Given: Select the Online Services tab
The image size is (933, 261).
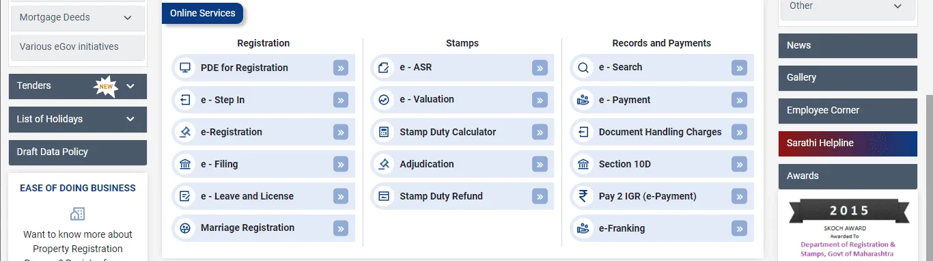Looking at the screenshot, I should pyautogui.click(x=202, y=13).
